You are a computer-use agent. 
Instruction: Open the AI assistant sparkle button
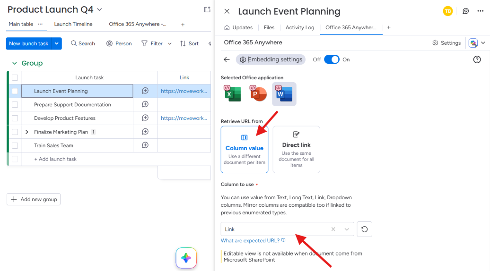[x=186, y=258]
